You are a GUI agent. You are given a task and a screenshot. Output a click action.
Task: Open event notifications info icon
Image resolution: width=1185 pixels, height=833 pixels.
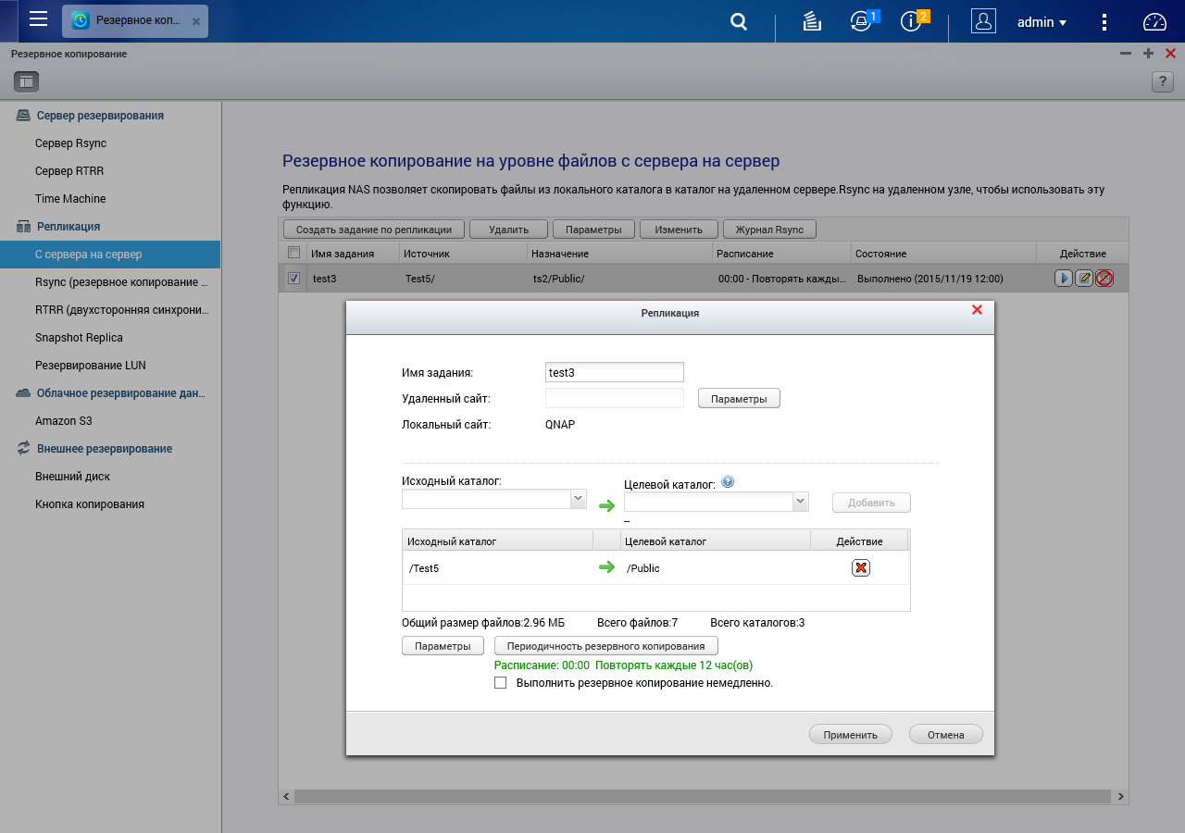pos(911,22)
